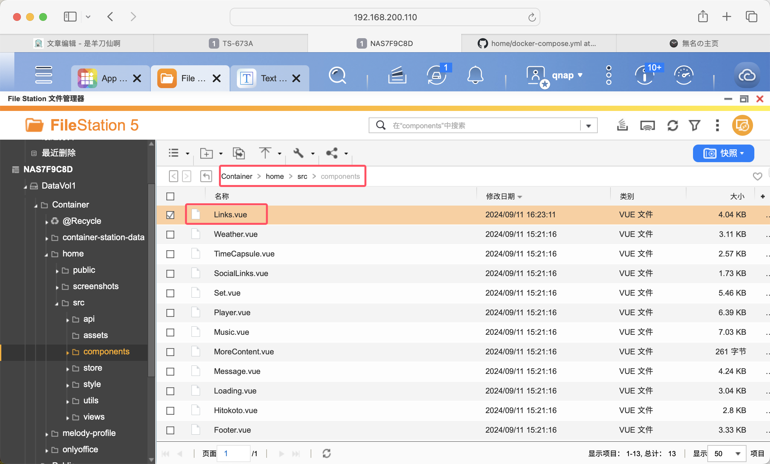Check the SocialLinks.vue checkbox
The image size is (770, 464).
[x=170, y=274]
